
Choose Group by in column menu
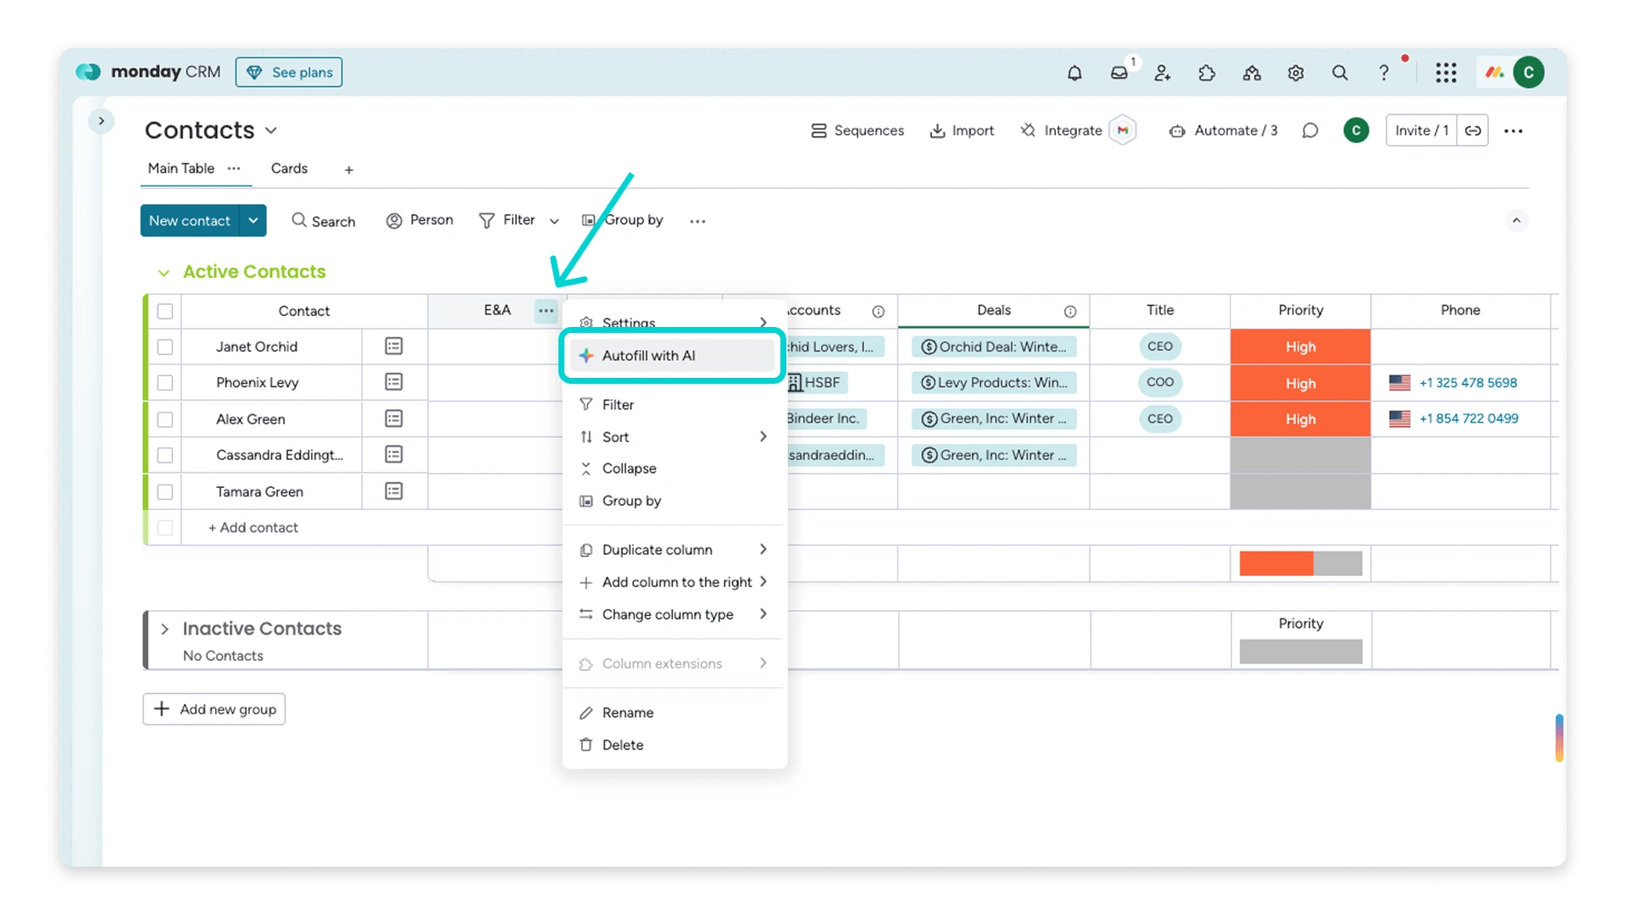click(x=673, y=501)
